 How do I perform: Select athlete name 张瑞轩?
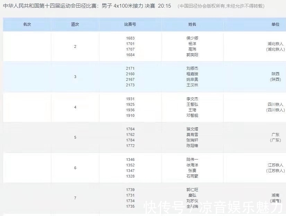tap(192, 140)
